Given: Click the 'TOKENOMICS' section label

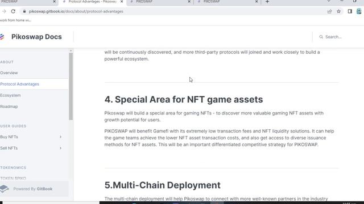Looking at the screenshot, I should point(13,168).
